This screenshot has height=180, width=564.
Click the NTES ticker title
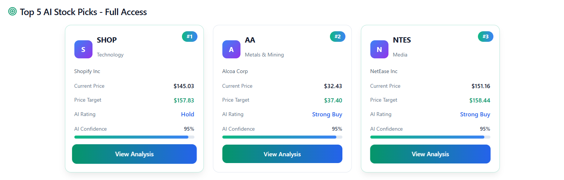(x=402, y=40)
